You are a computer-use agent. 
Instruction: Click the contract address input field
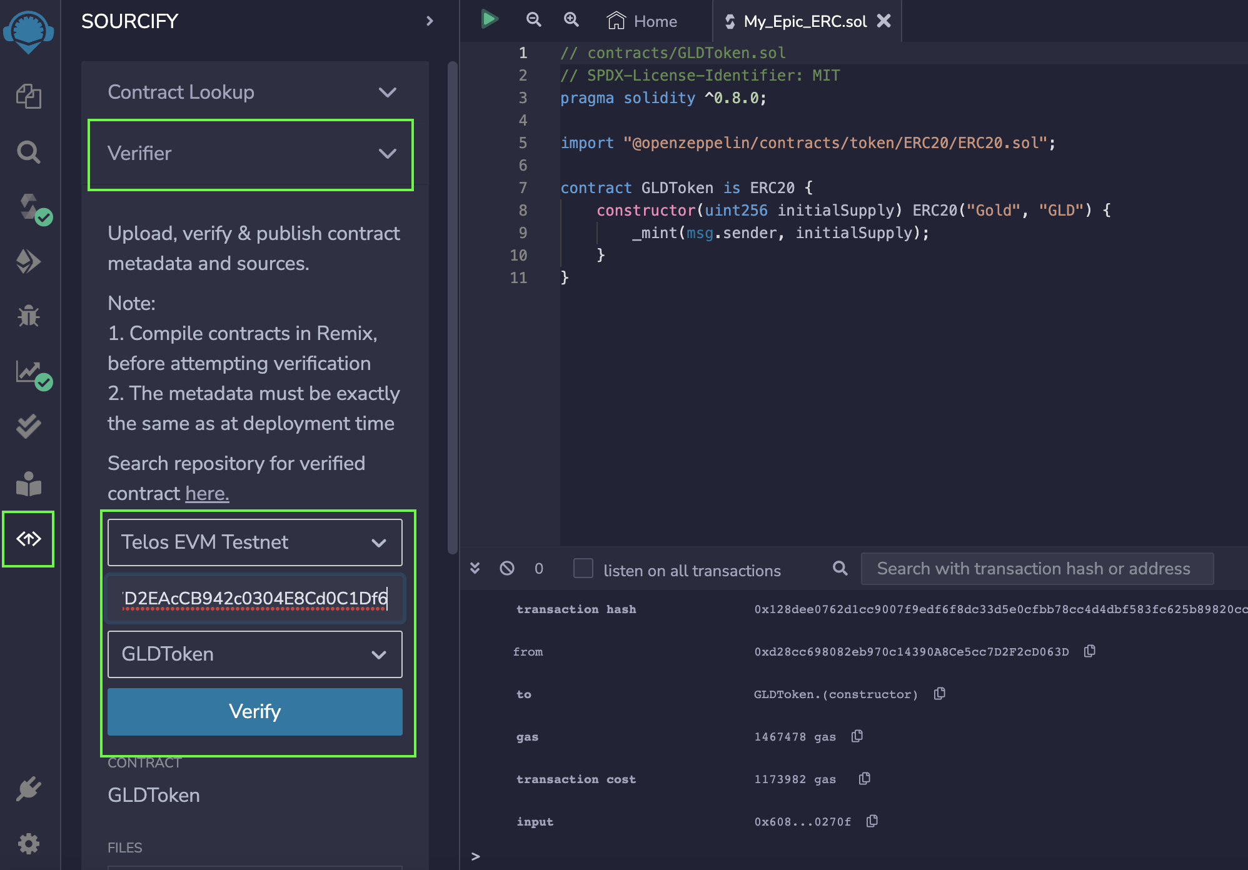[254, 598]
